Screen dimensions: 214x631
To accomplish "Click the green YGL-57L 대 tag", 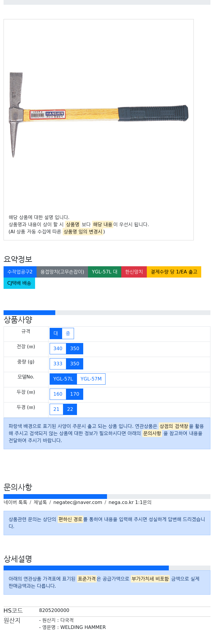I will (105, 272).
